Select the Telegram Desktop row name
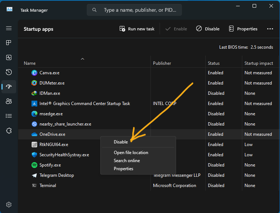 tap(57, 175)
